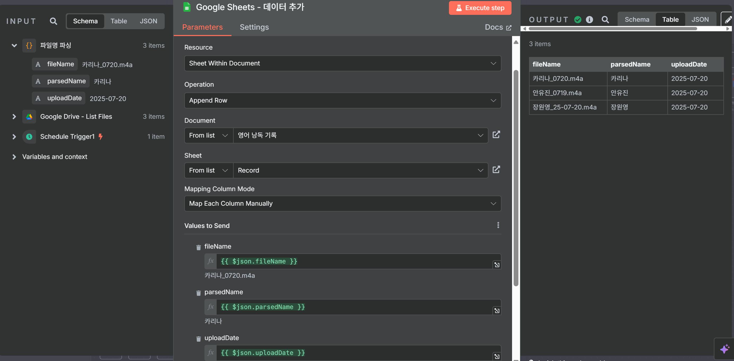Viewport: 734px width, 361px height.
Task: Expand Schedule Trigger1 node
Action: [14, 137]
